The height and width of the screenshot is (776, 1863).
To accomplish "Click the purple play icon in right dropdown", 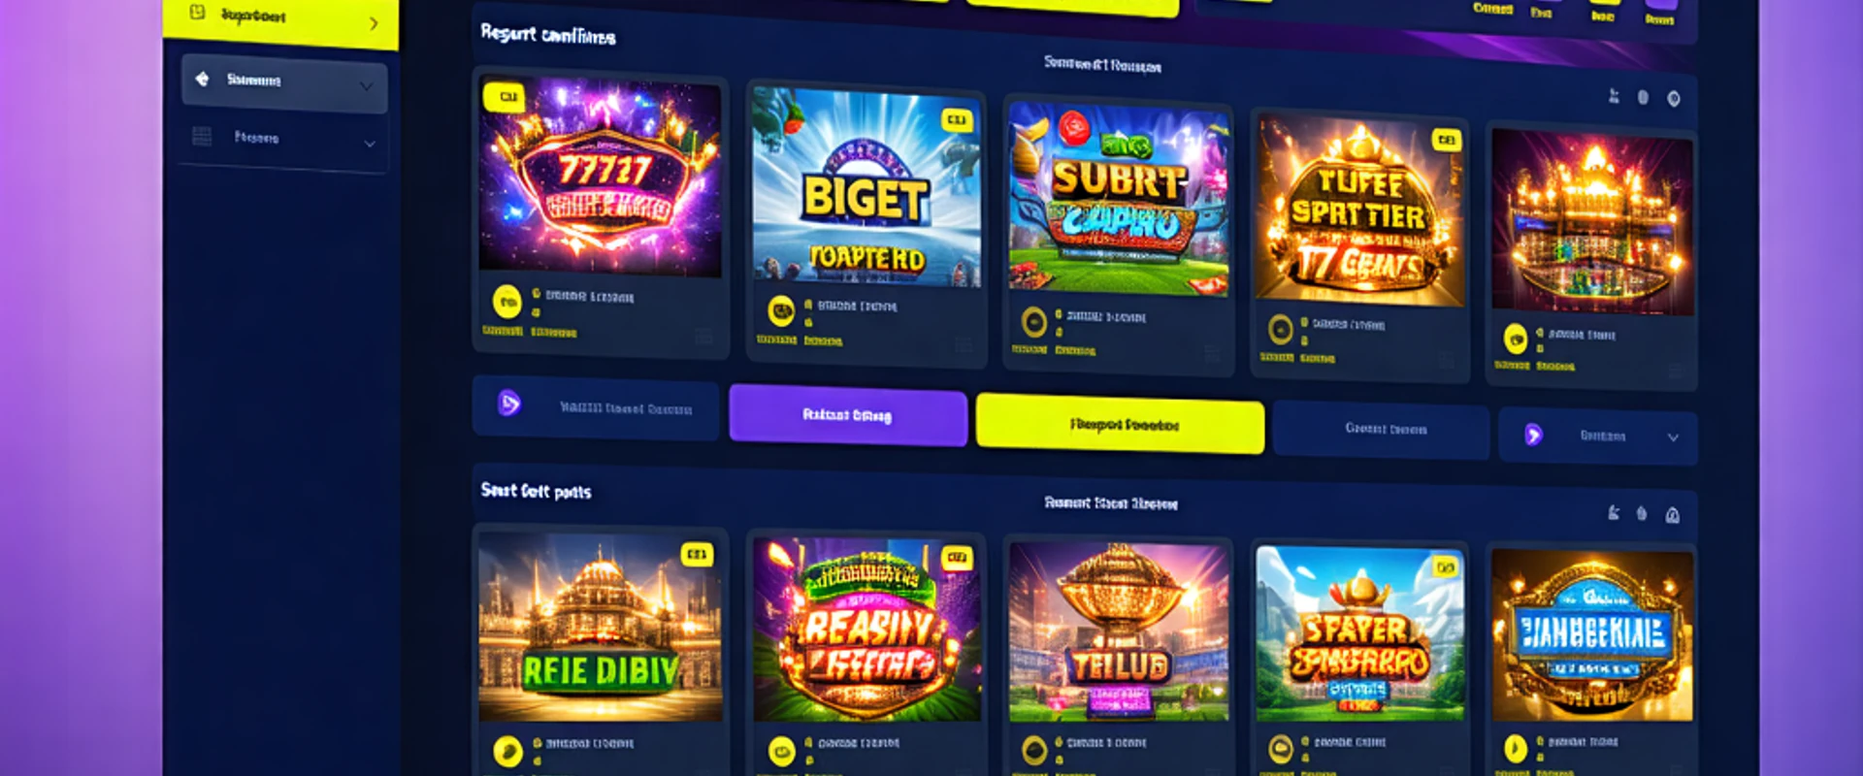I will point(1533,435).
